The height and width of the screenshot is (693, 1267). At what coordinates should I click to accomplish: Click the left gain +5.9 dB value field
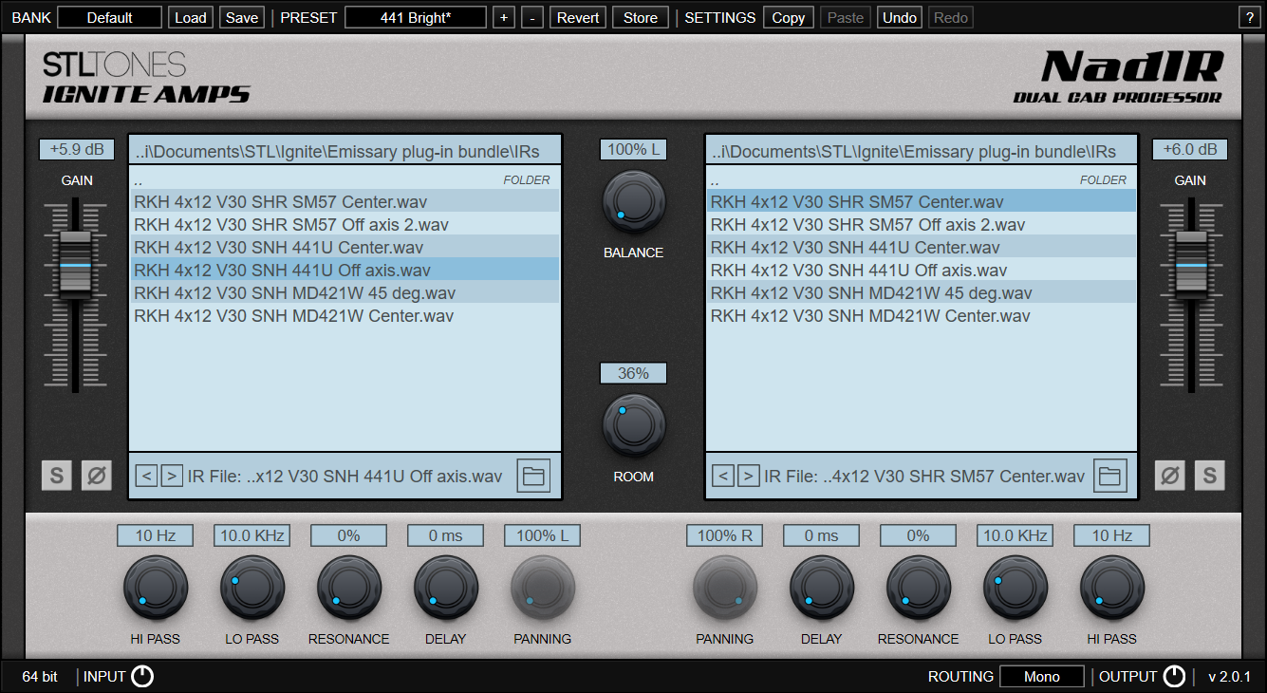77,150
